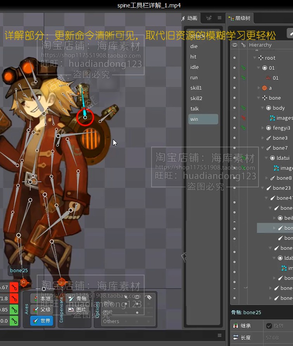The height and width of the screenshot is (346, 293).
Task: Select the body slot circle icon
Action: point(269,108)
